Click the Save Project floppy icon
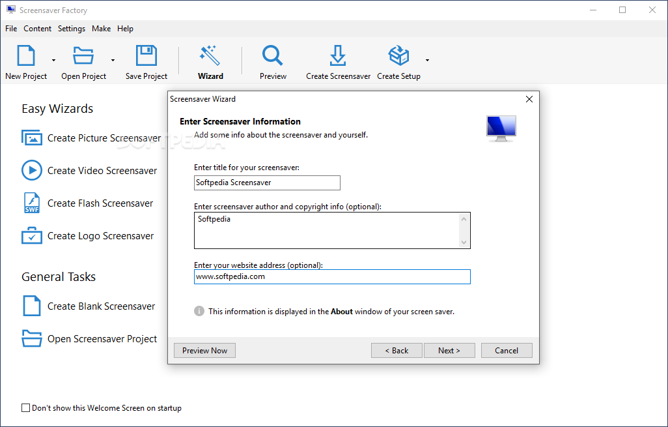This screenshot has width=668, height=427. click(146, 55)
